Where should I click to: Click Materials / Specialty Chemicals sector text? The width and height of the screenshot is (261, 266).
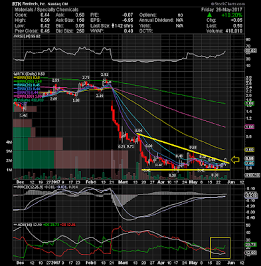coord(46,10)
